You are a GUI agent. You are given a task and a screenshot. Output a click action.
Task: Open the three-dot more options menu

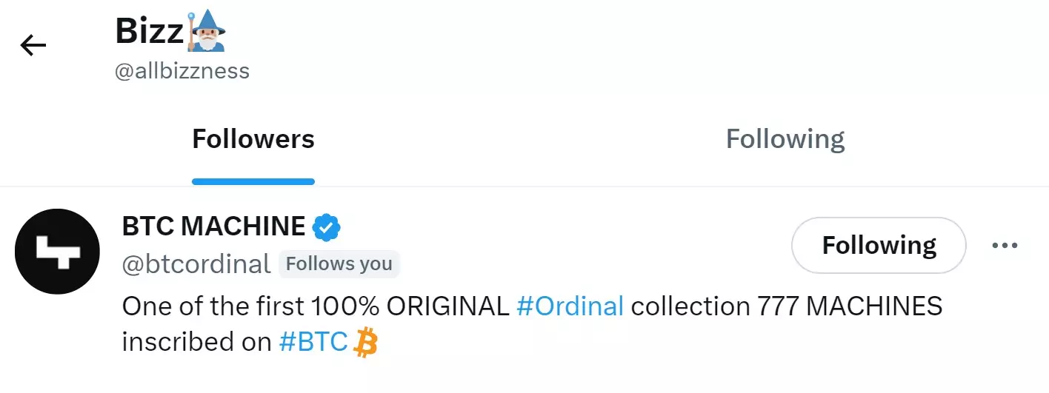point(1005,246)
